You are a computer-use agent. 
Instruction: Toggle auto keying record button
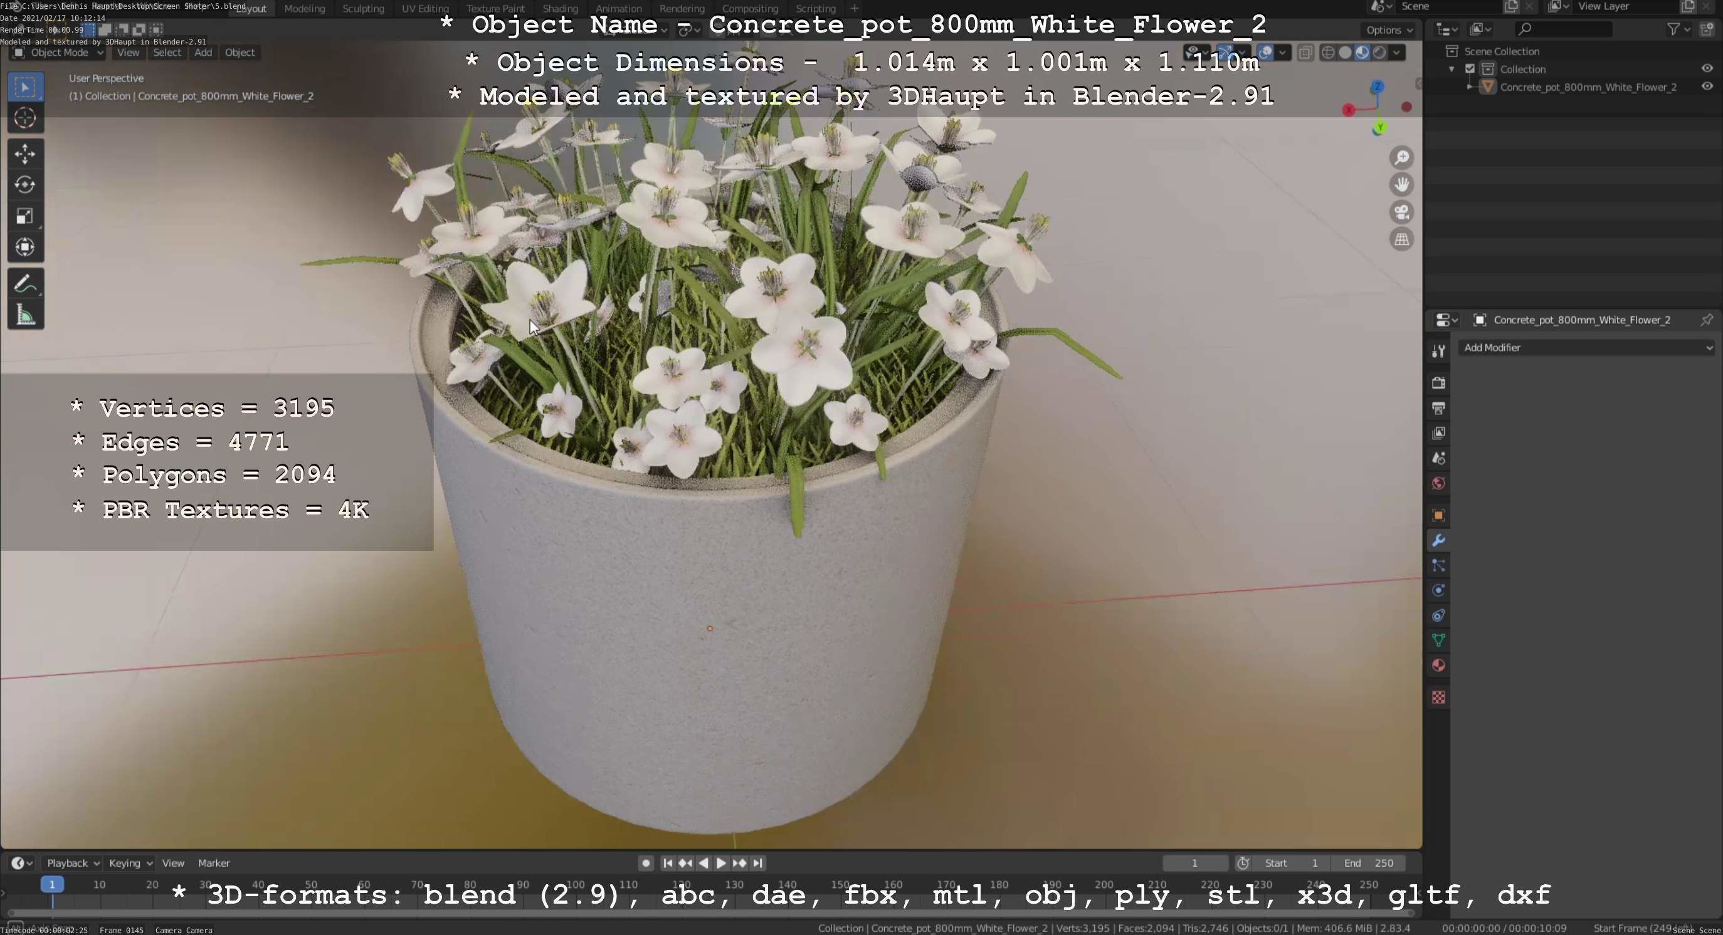coord(645,864)
